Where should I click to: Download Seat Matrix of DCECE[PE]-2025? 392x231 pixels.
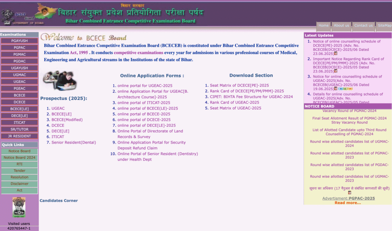(239, 85)
